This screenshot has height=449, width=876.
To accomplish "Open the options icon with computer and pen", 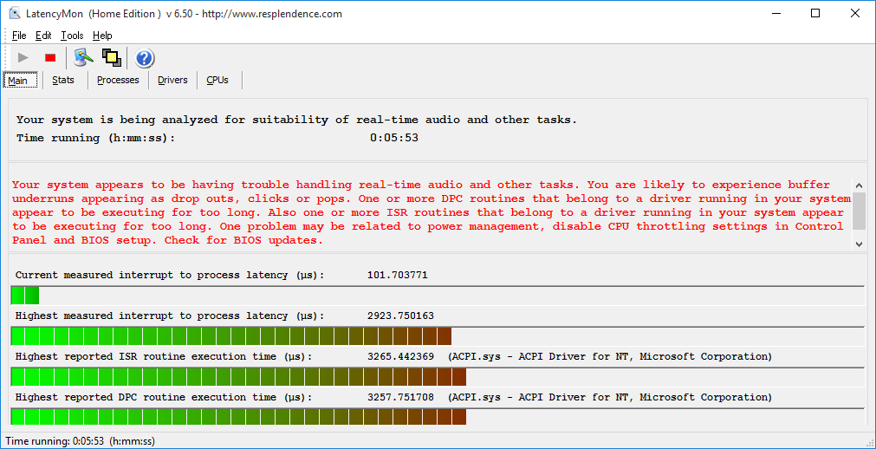I will [x=83, y=58].
